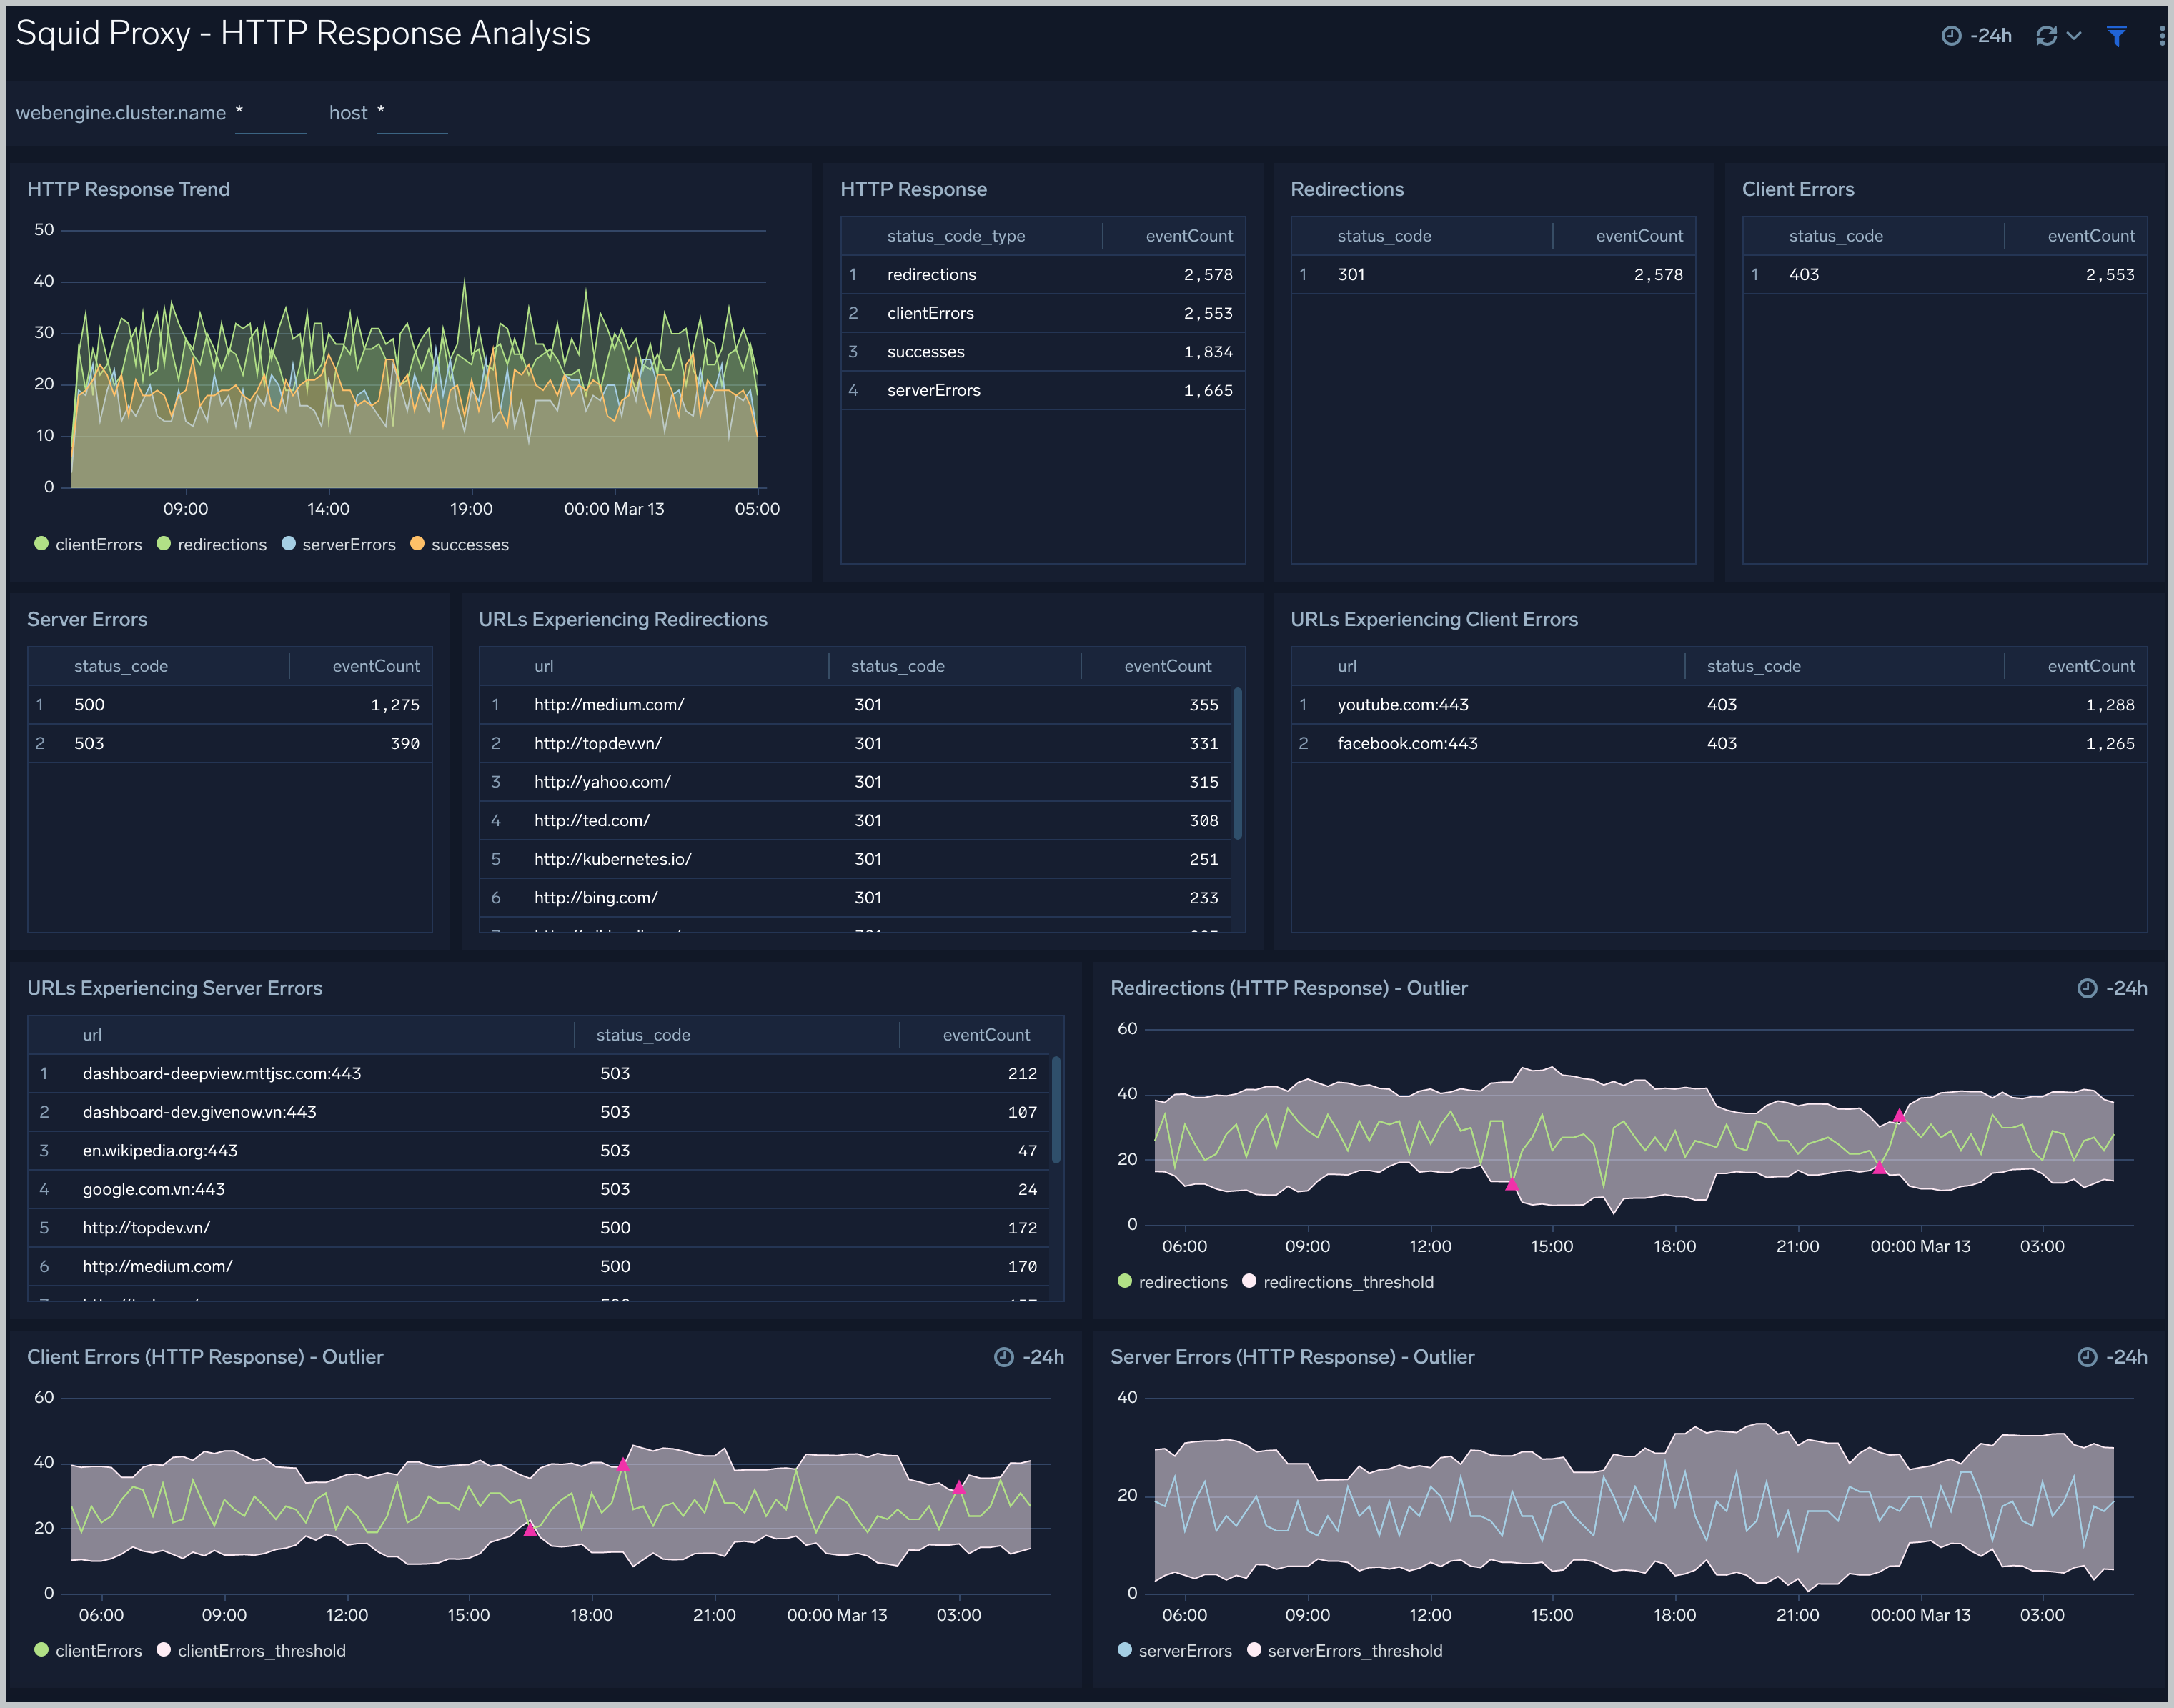Sort URLs Experiencing Client Errors by status_code
This screenshot has height=1708, width=2174.
[1753, 667]
